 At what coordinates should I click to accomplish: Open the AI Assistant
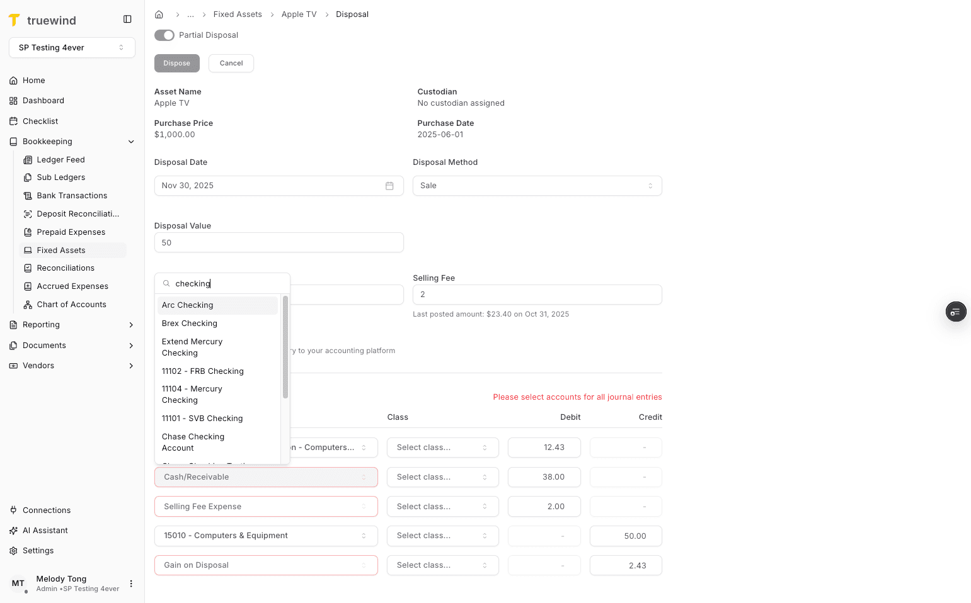[x=44, y=530]
